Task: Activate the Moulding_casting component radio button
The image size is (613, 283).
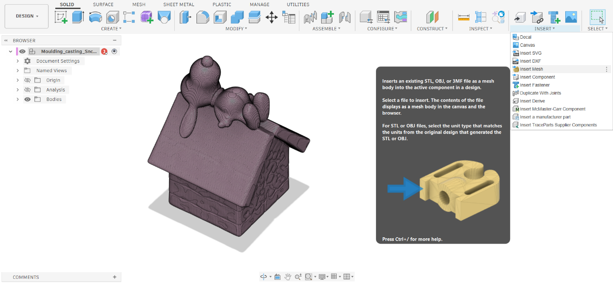Action: (114, 51)
